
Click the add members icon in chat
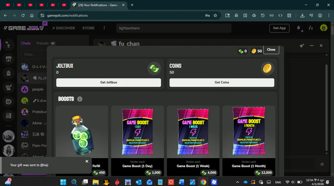click(x=302, y=46)
